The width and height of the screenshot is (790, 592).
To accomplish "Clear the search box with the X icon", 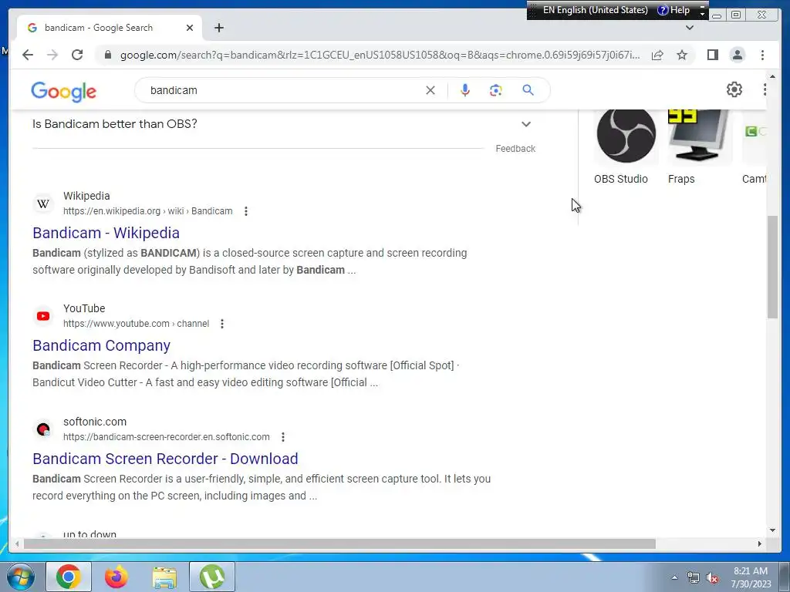I will point(430,90).
